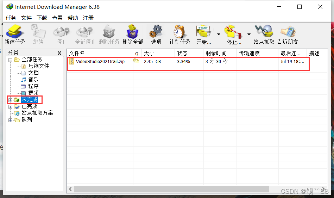Screen dimensions: 334x198
Task: Expand the 队列 tree node
Action: (x=10, y=120)
